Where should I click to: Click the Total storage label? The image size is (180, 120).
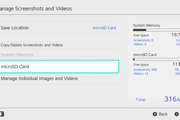pos(140,100)
